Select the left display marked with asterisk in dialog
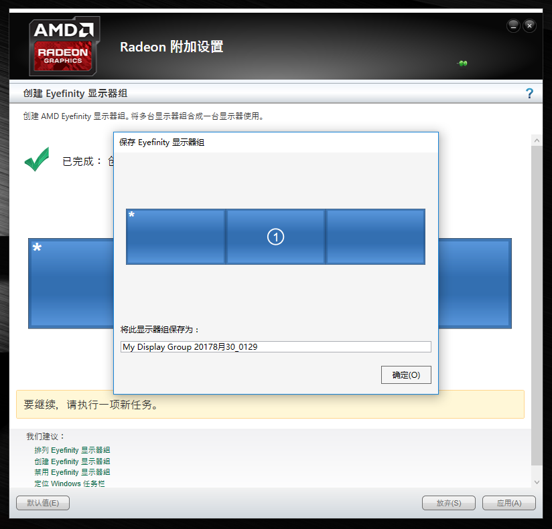Image resolution: width=552 pixels, height=529 pixels. coord(176,237)
